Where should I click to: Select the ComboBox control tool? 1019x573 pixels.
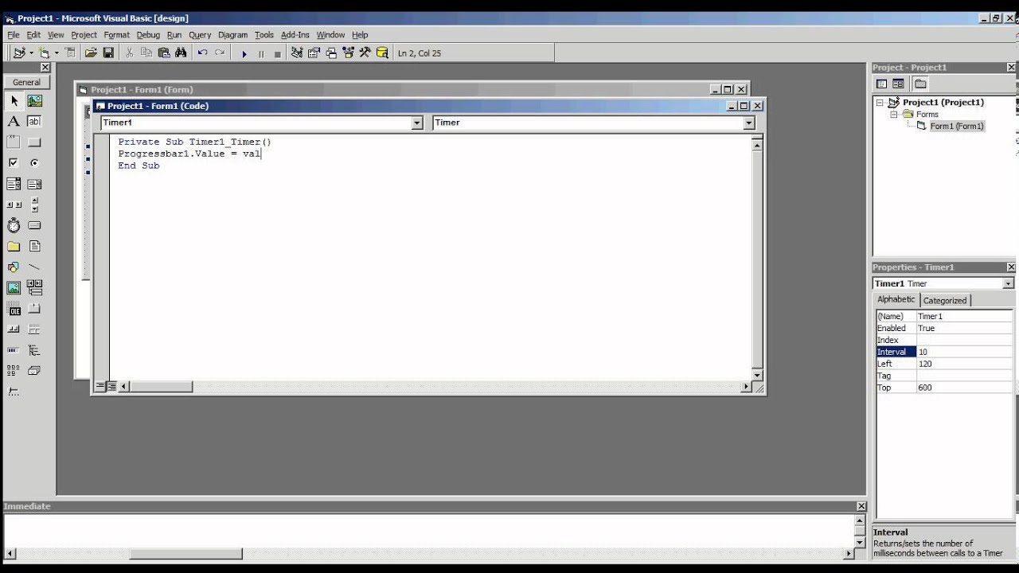point(14,184)
